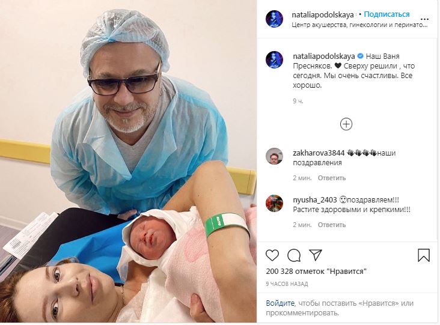The image size is (440, 325).
Task: Open the three-dot options menu
Action: (424, 19)
